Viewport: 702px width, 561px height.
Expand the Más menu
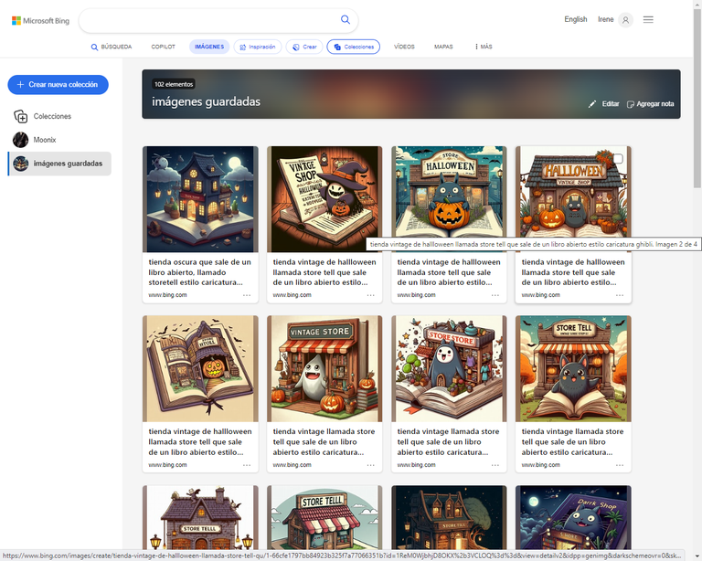coord(484,47)
